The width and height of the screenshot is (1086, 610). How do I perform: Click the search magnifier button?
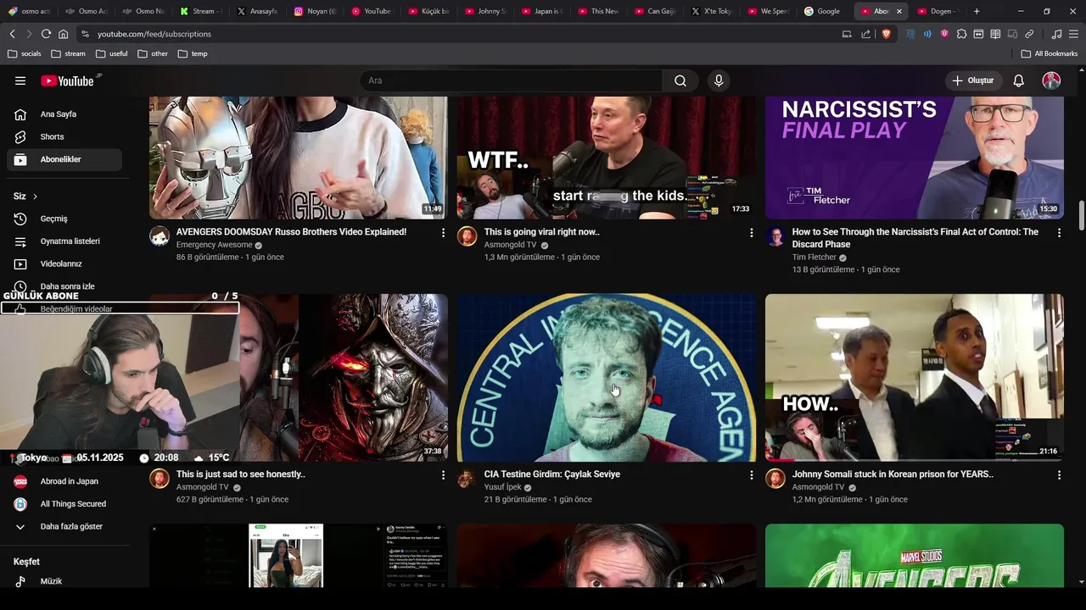pyautogui.click(x=680, y=80)
